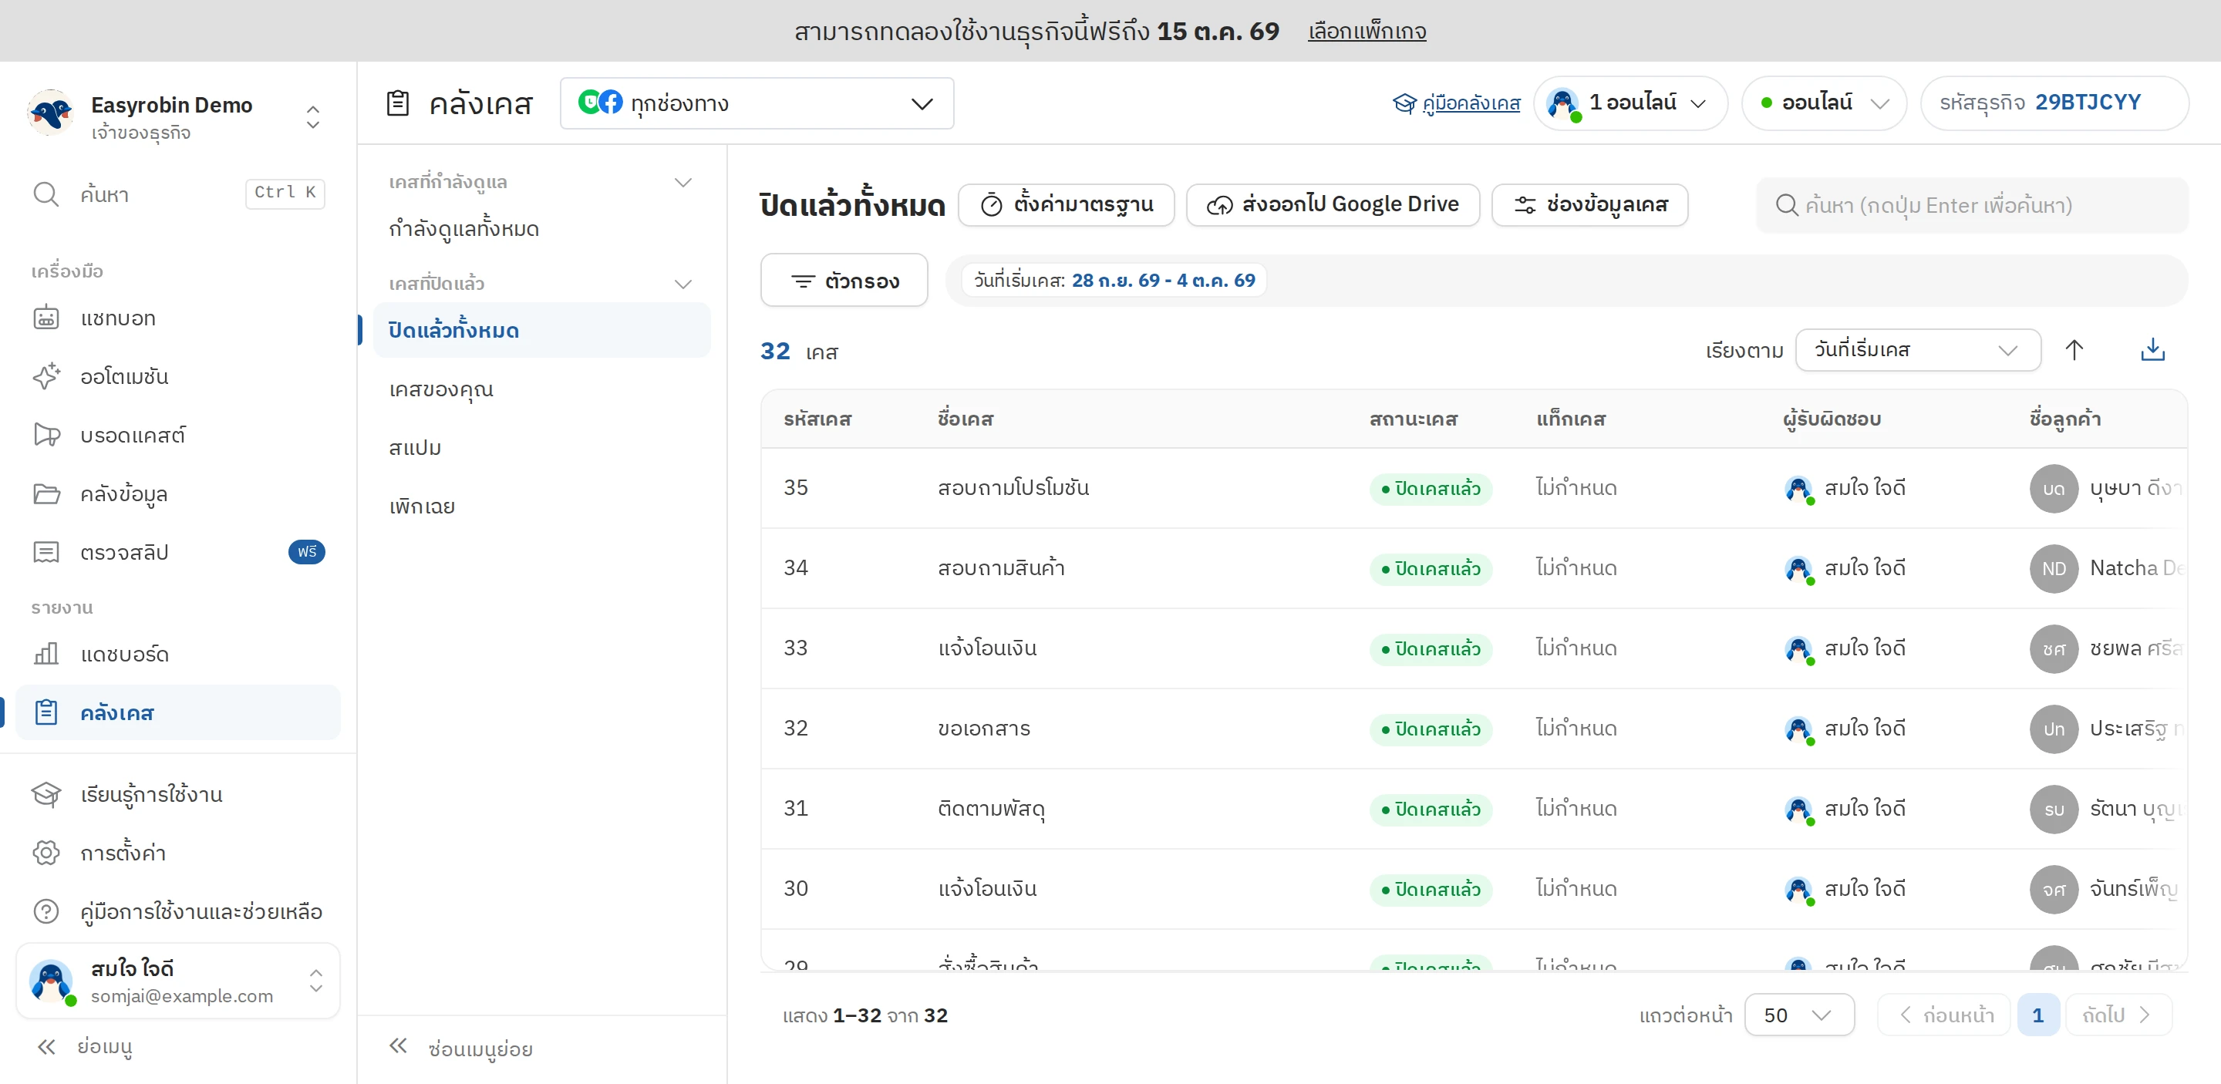This screenshot has width=2221, height=1084.
Task: Click the download cases icon
Action: pyautogui.click(x=2152, y=350)
